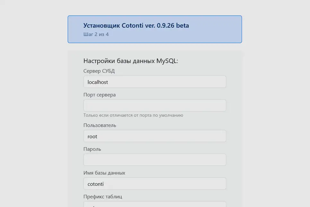Click the blue installer info banner

pyautogui.click(x=155, y=29)
